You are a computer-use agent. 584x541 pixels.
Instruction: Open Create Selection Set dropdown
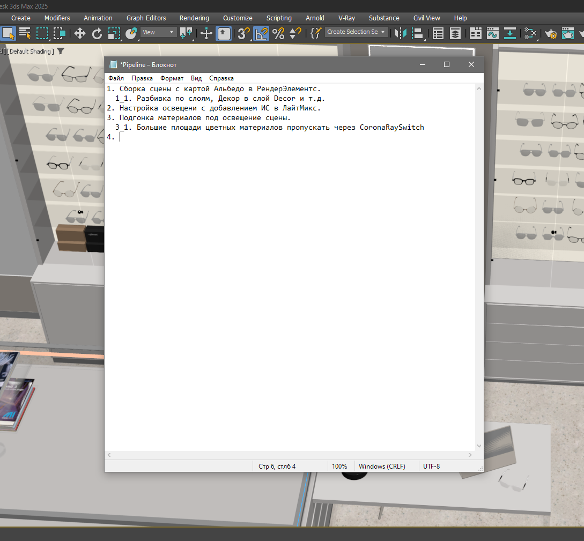click(x=356, y=32)
